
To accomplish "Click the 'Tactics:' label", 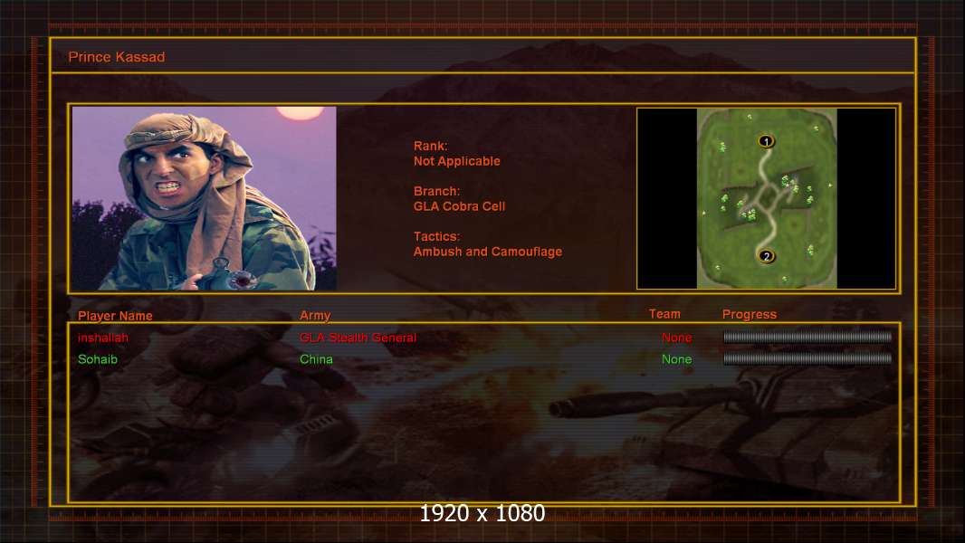I will pyautogui.click(x=436, y=237).
